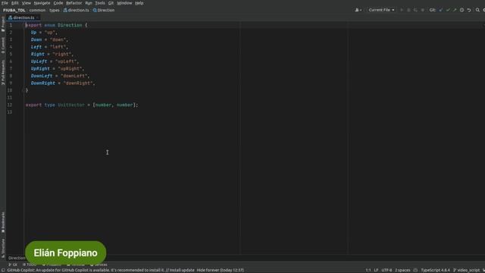Click Run with Coverage icon
The image size is (485, 273).
(x=415, y=10)
